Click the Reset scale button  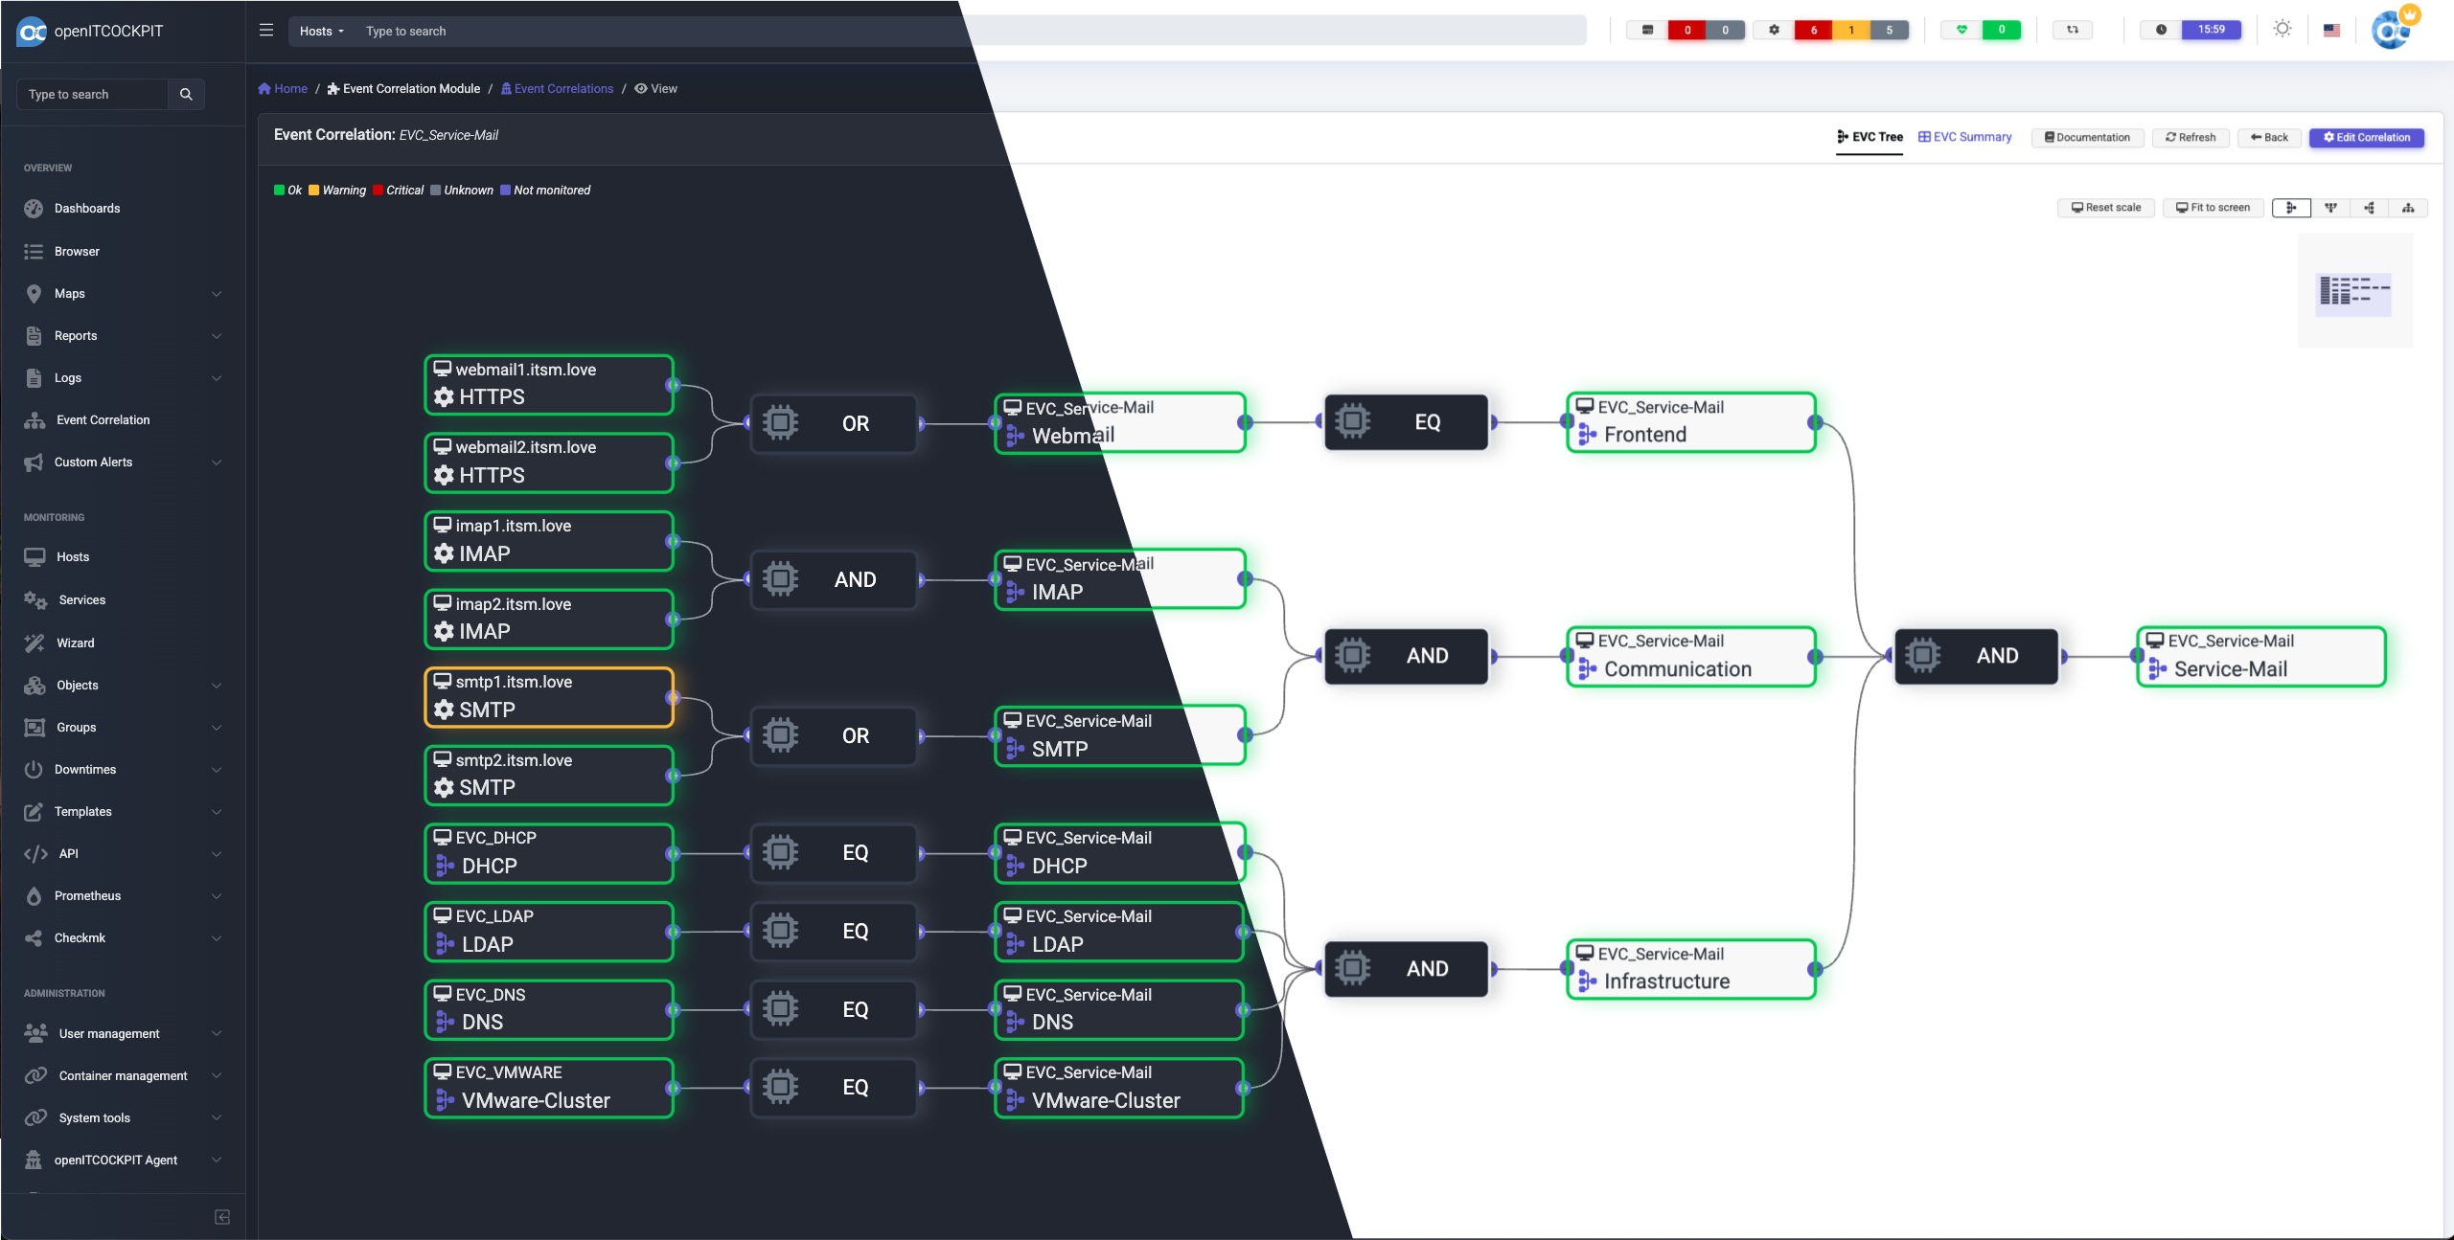2106,207
